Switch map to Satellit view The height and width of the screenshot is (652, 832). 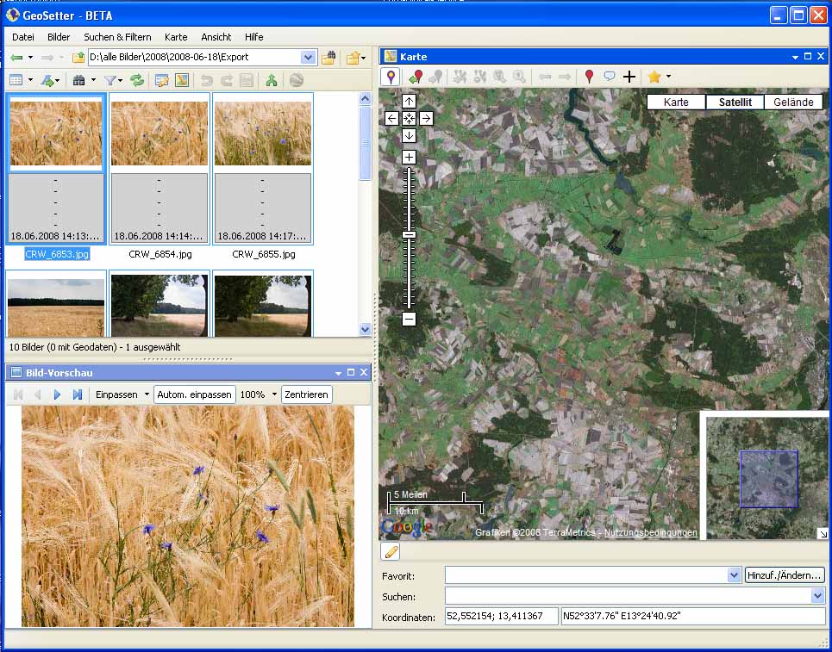(x=735, y=102)
